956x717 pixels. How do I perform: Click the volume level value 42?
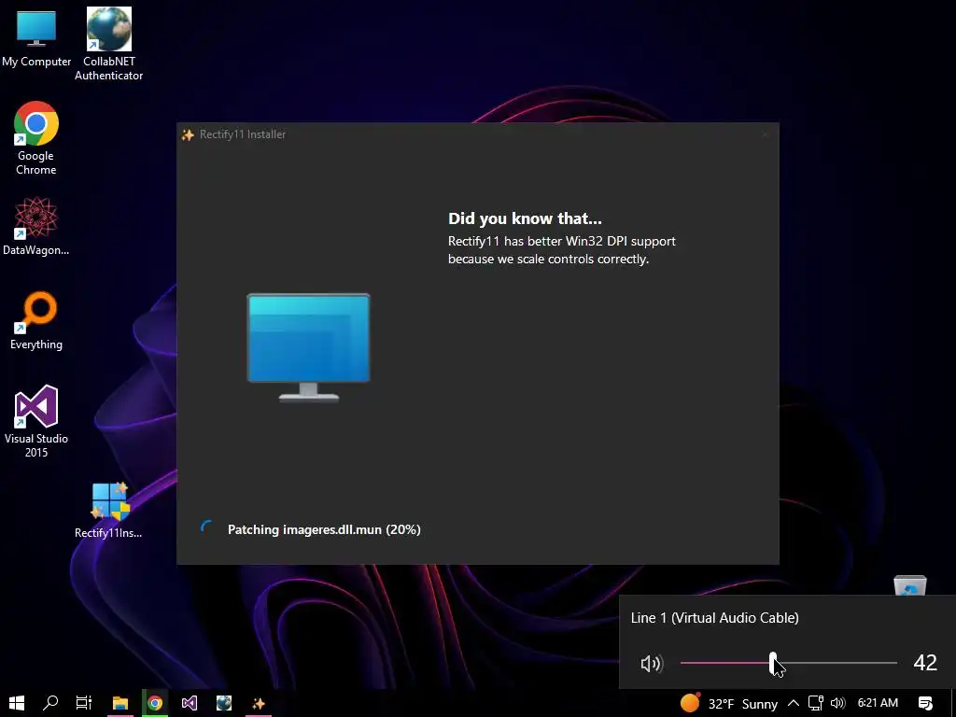[925, 663]
